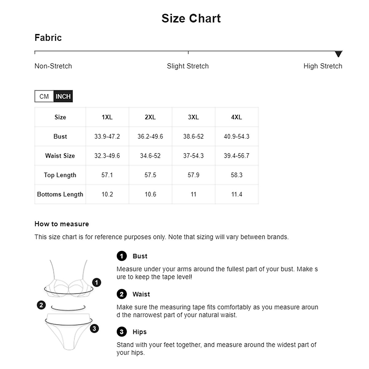Select the INCH unit toggle
Image resolution: width=369 pixels, height=369 pixels.
pyautogui.click(x=63, y=96)
